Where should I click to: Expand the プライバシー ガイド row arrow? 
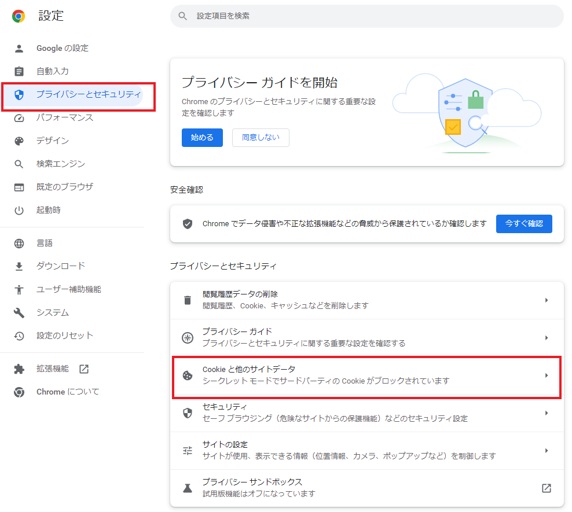coord(547,338)
